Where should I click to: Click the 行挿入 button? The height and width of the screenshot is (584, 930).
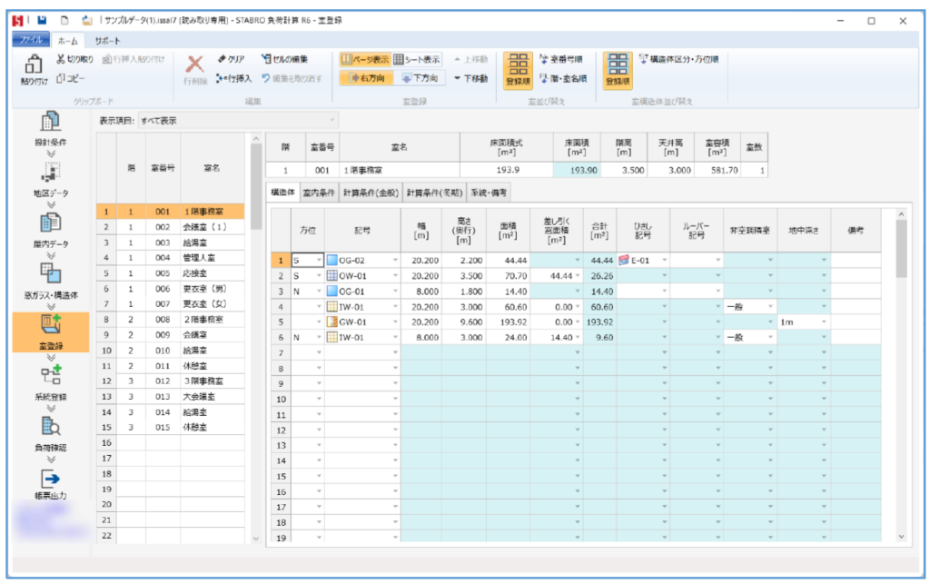coord(234,78)
